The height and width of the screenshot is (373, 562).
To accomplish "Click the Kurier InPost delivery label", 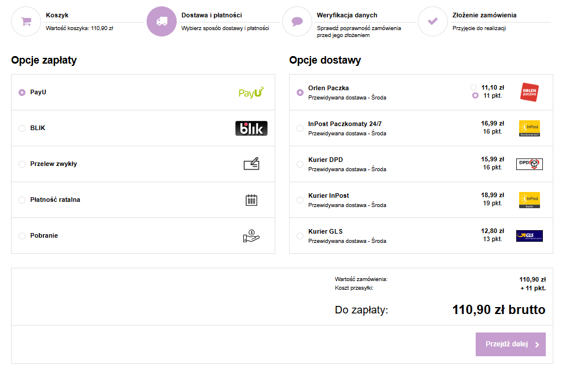I will (329, 195).
